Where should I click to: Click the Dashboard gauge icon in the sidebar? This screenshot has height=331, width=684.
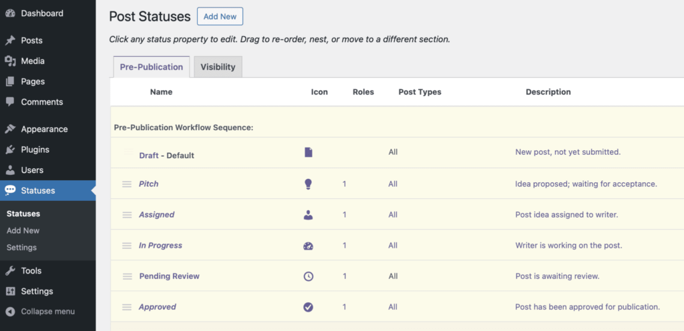[10, 13]
